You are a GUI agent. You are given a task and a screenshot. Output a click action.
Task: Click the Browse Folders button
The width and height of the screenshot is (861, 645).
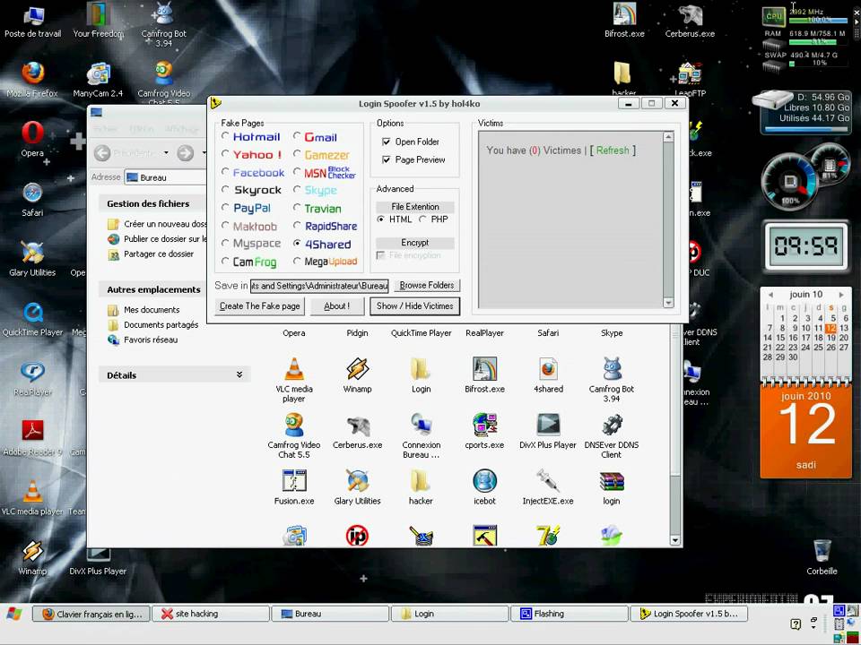(x=427, y=285)
